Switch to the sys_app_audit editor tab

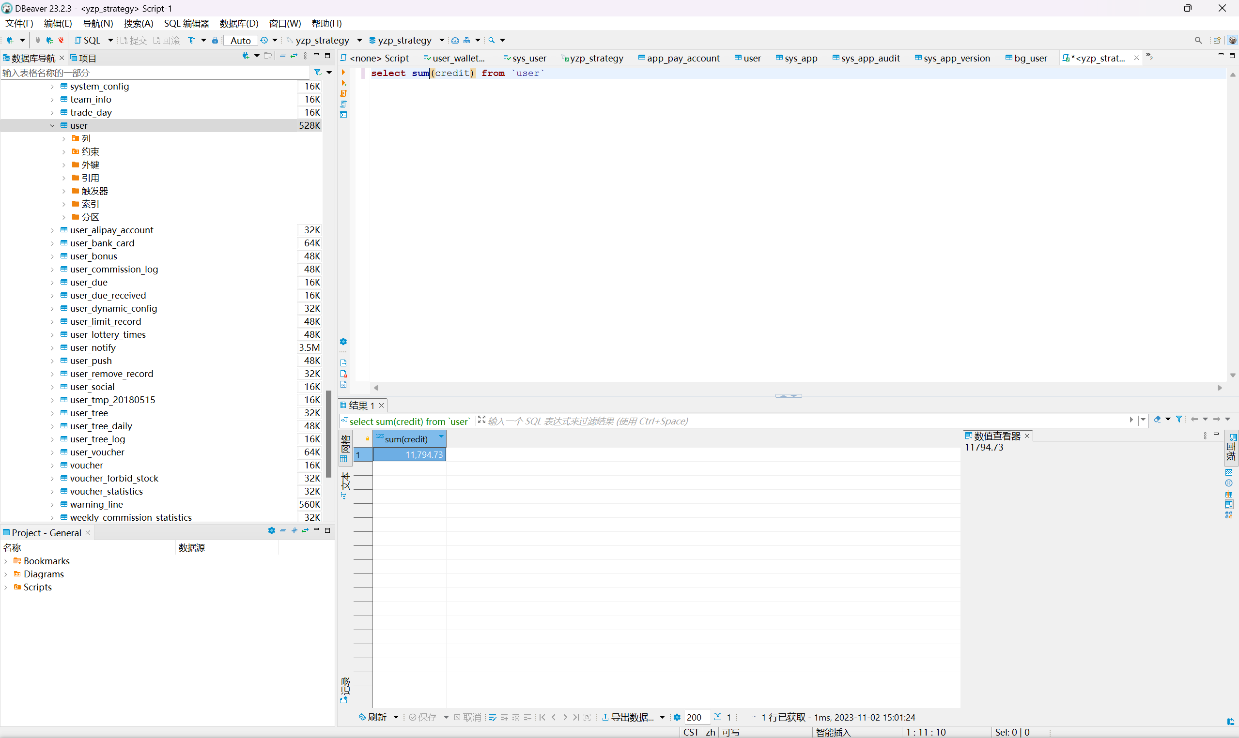867,58
